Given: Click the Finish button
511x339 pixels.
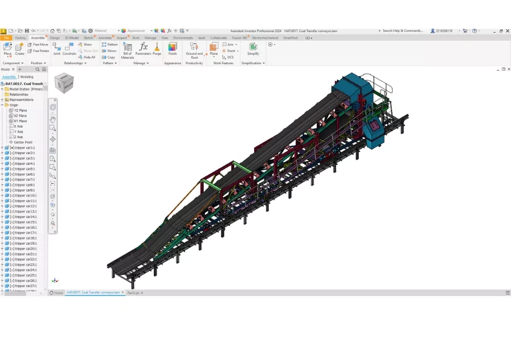Looking at the screenshot, I should click(173, 49).
